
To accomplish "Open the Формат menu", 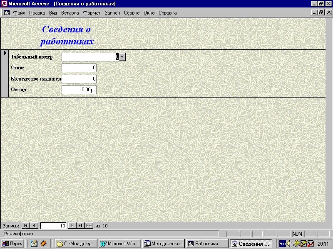I will click(x=92, y=13).
